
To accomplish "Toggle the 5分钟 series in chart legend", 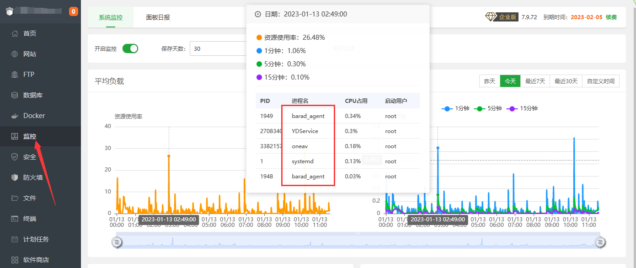I will [x=489, y=108].
